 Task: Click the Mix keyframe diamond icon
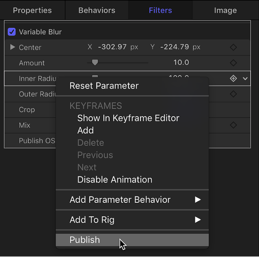click(233, 125)
